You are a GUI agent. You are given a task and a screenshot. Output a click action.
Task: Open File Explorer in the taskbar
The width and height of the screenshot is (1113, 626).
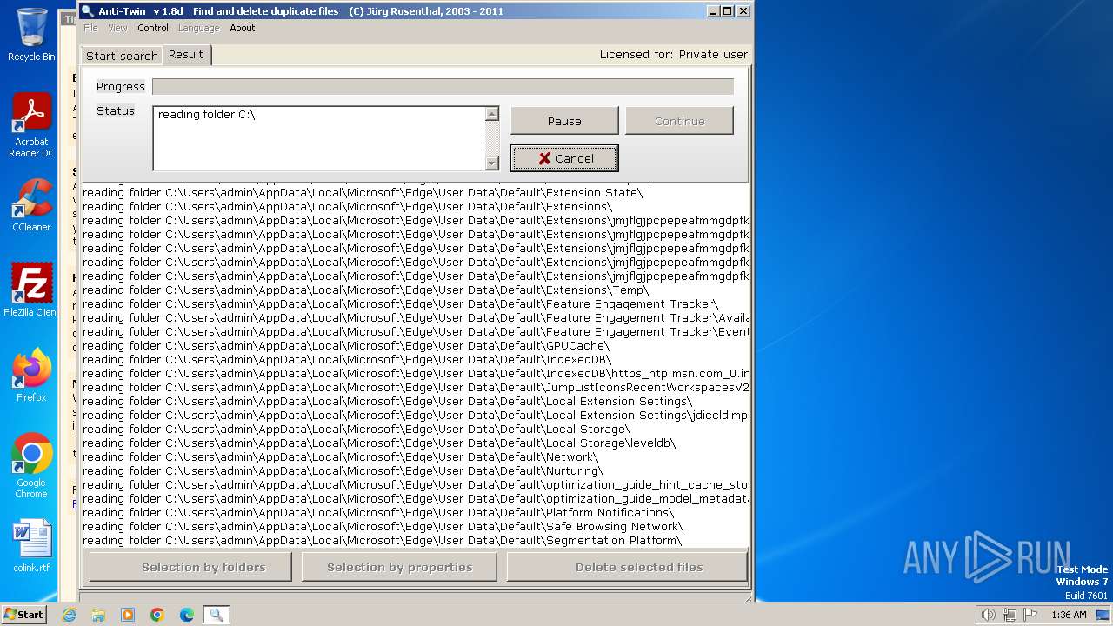click(98, 615)
